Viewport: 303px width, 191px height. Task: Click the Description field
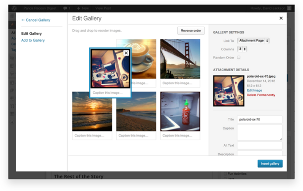260,153
